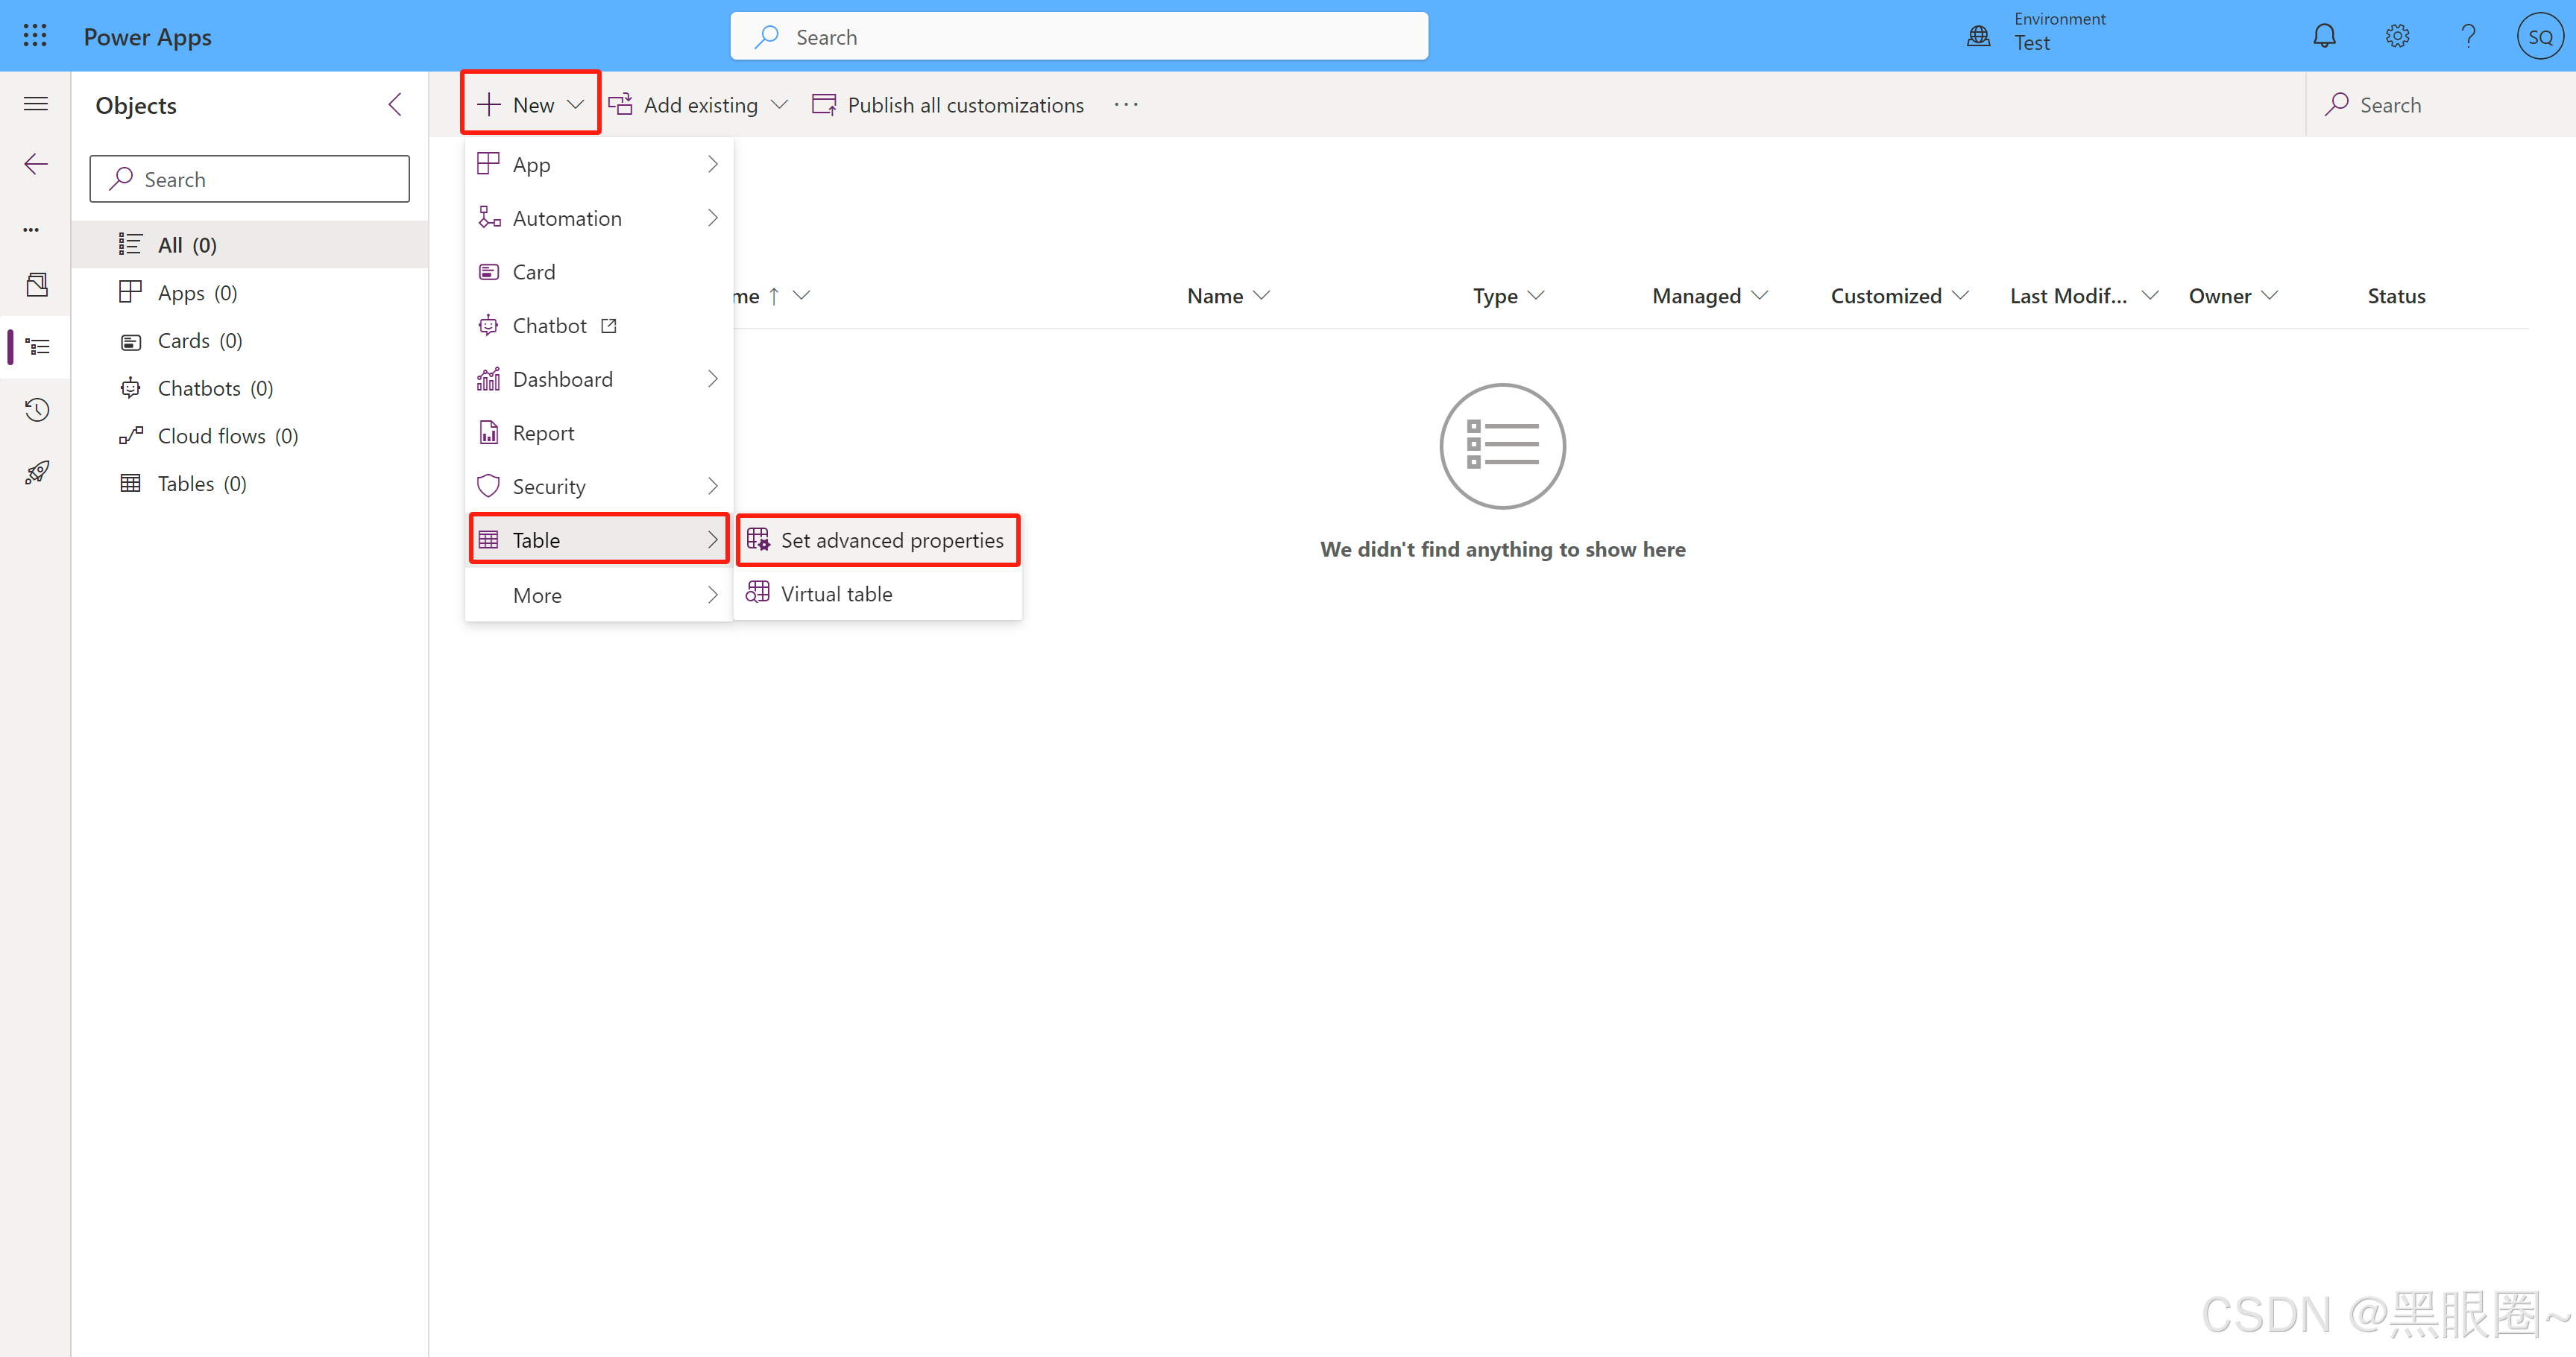The width and height of the screenshot is (2576, 1357).
Task: Open notifications bell in the header
Action: click(2325, 35)
